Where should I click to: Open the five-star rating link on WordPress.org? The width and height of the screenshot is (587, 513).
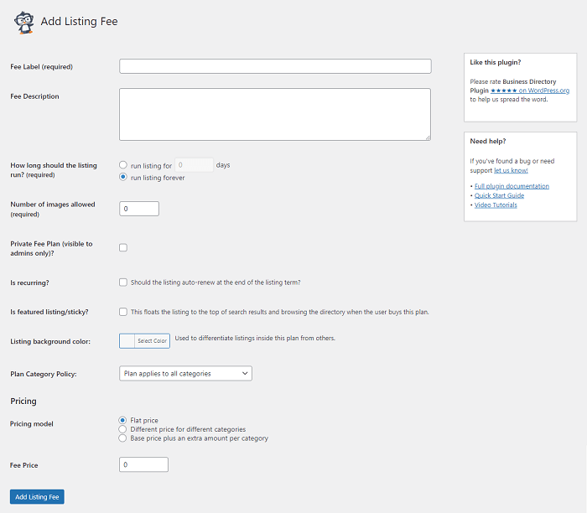tap(530, 91)
